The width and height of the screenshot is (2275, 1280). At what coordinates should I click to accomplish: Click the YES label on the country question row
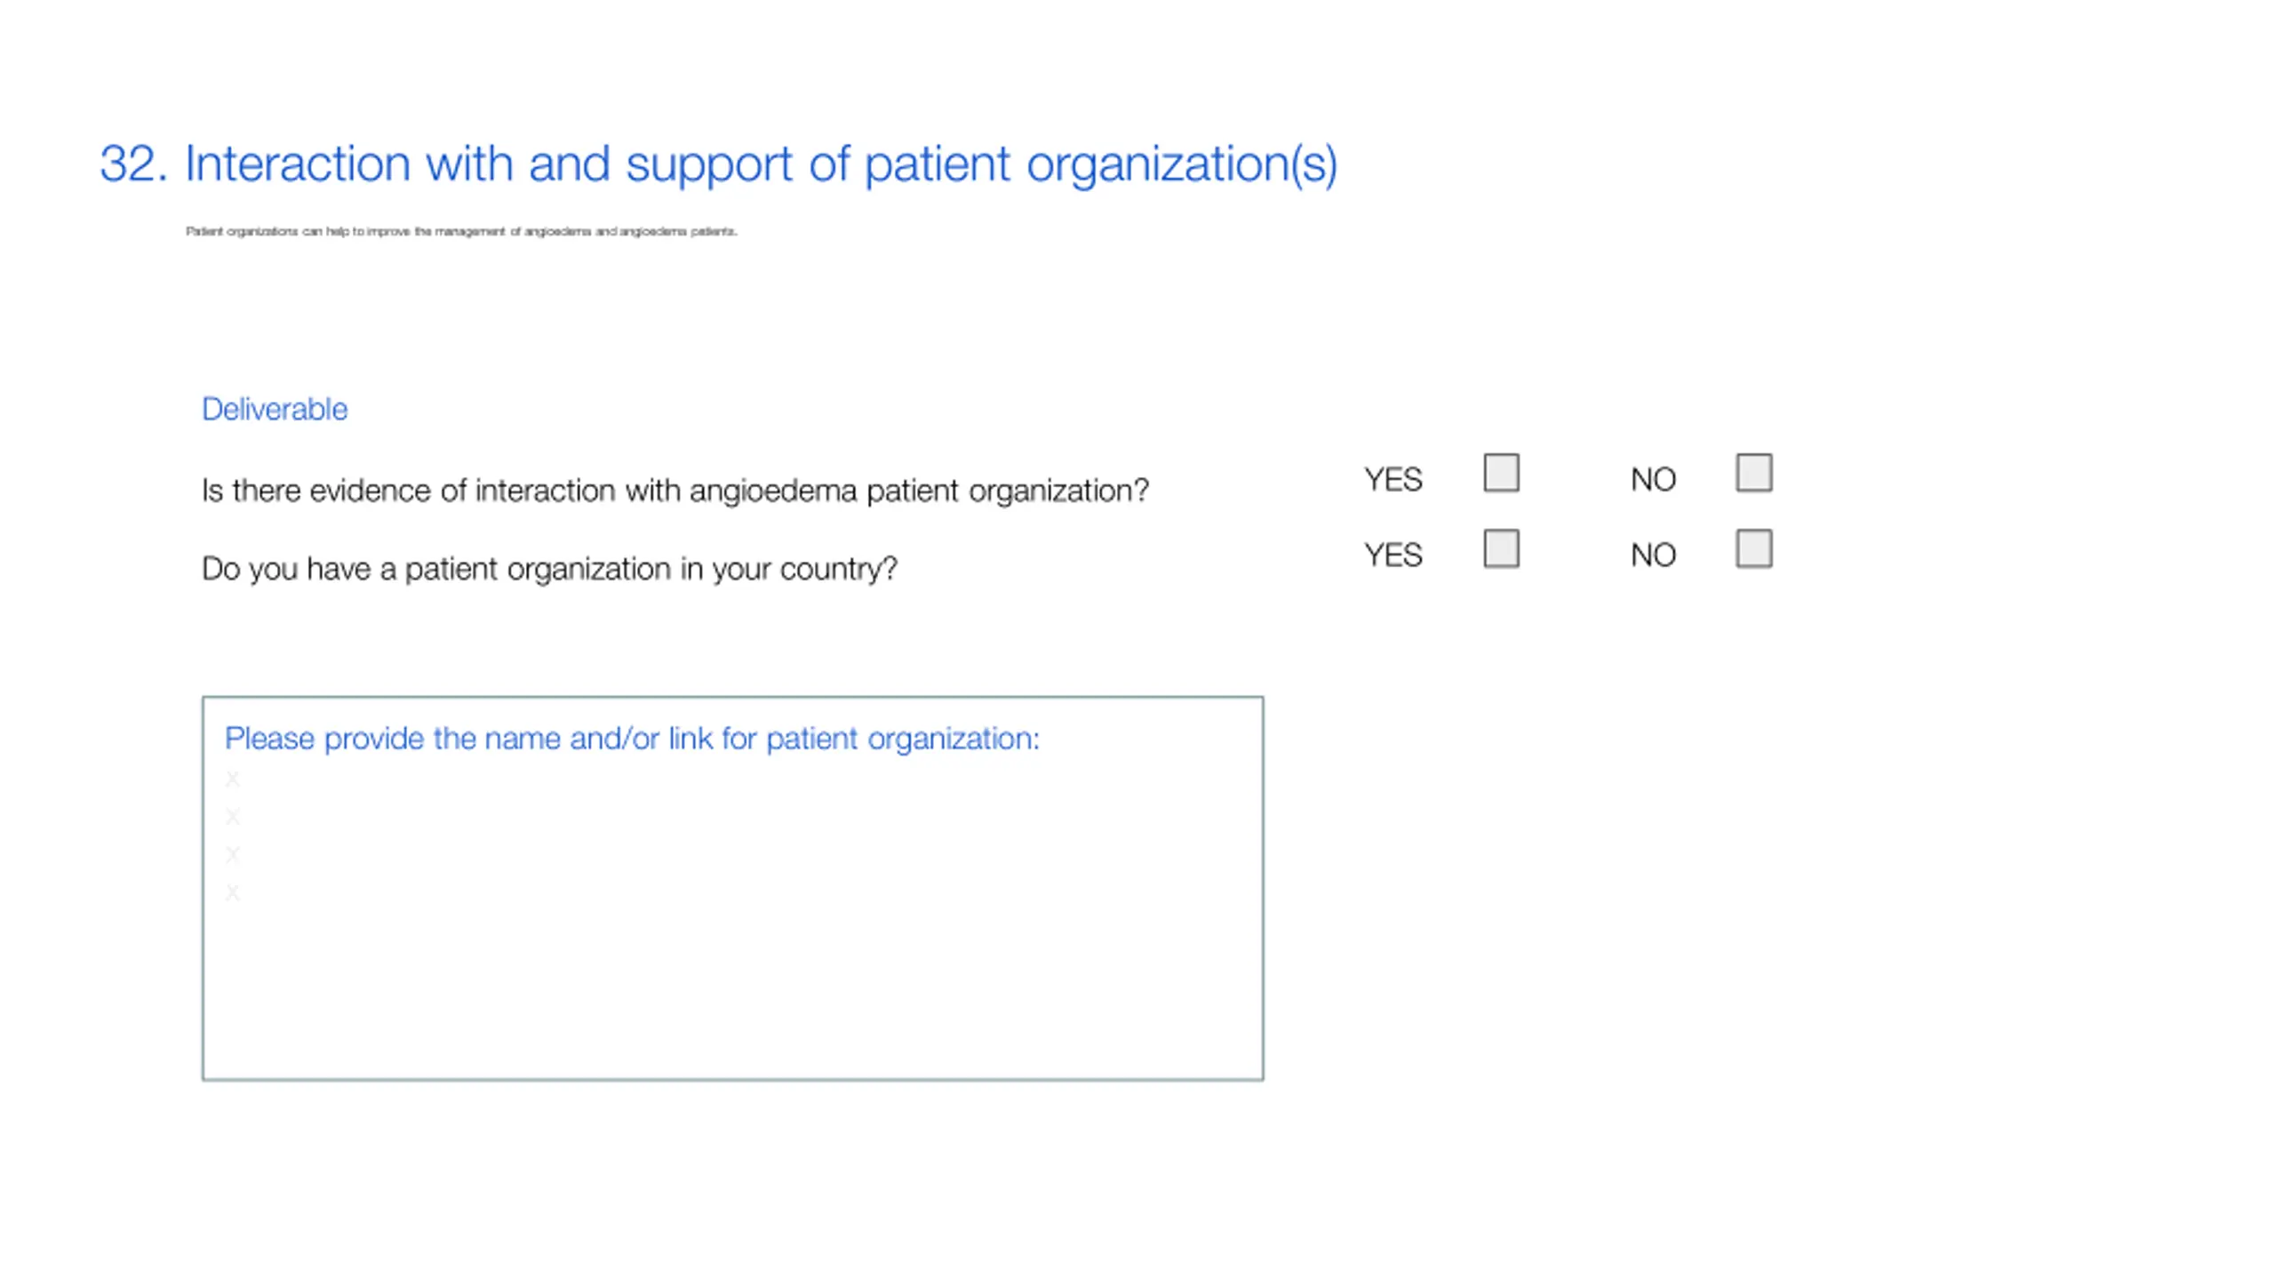(x=1393, y=556)
